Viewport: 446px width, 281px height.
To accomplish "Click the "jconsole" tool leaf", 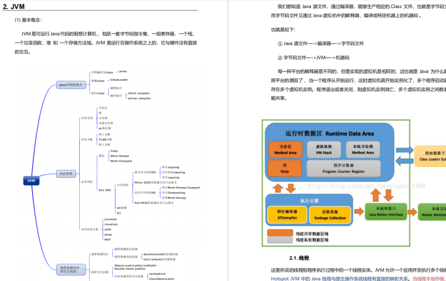I will [111, 219].
